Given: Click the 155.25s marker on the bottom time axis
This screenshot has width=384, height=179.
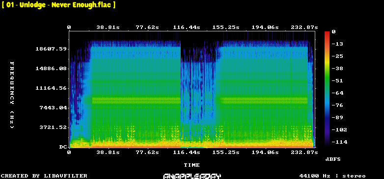Looking at the screenshot, I should pos(226,153).
